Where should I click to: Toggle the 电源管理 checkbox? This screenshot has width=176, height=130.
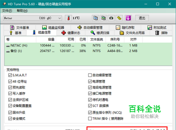point(90,81)
